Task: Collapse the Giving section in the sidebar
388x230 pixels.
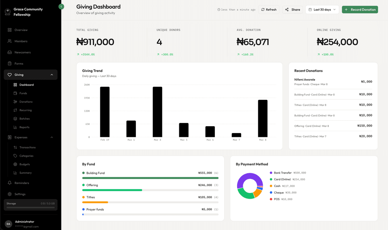Action: coord(51,74)
